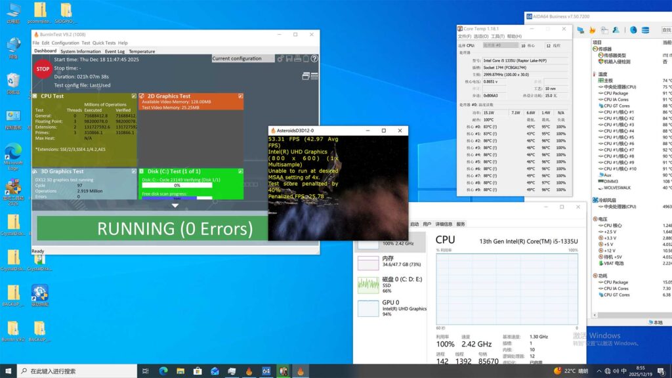Open the Configuration menu in BurnInTest
Viewport: 672px width, 378px height.
tap(65, 43)
